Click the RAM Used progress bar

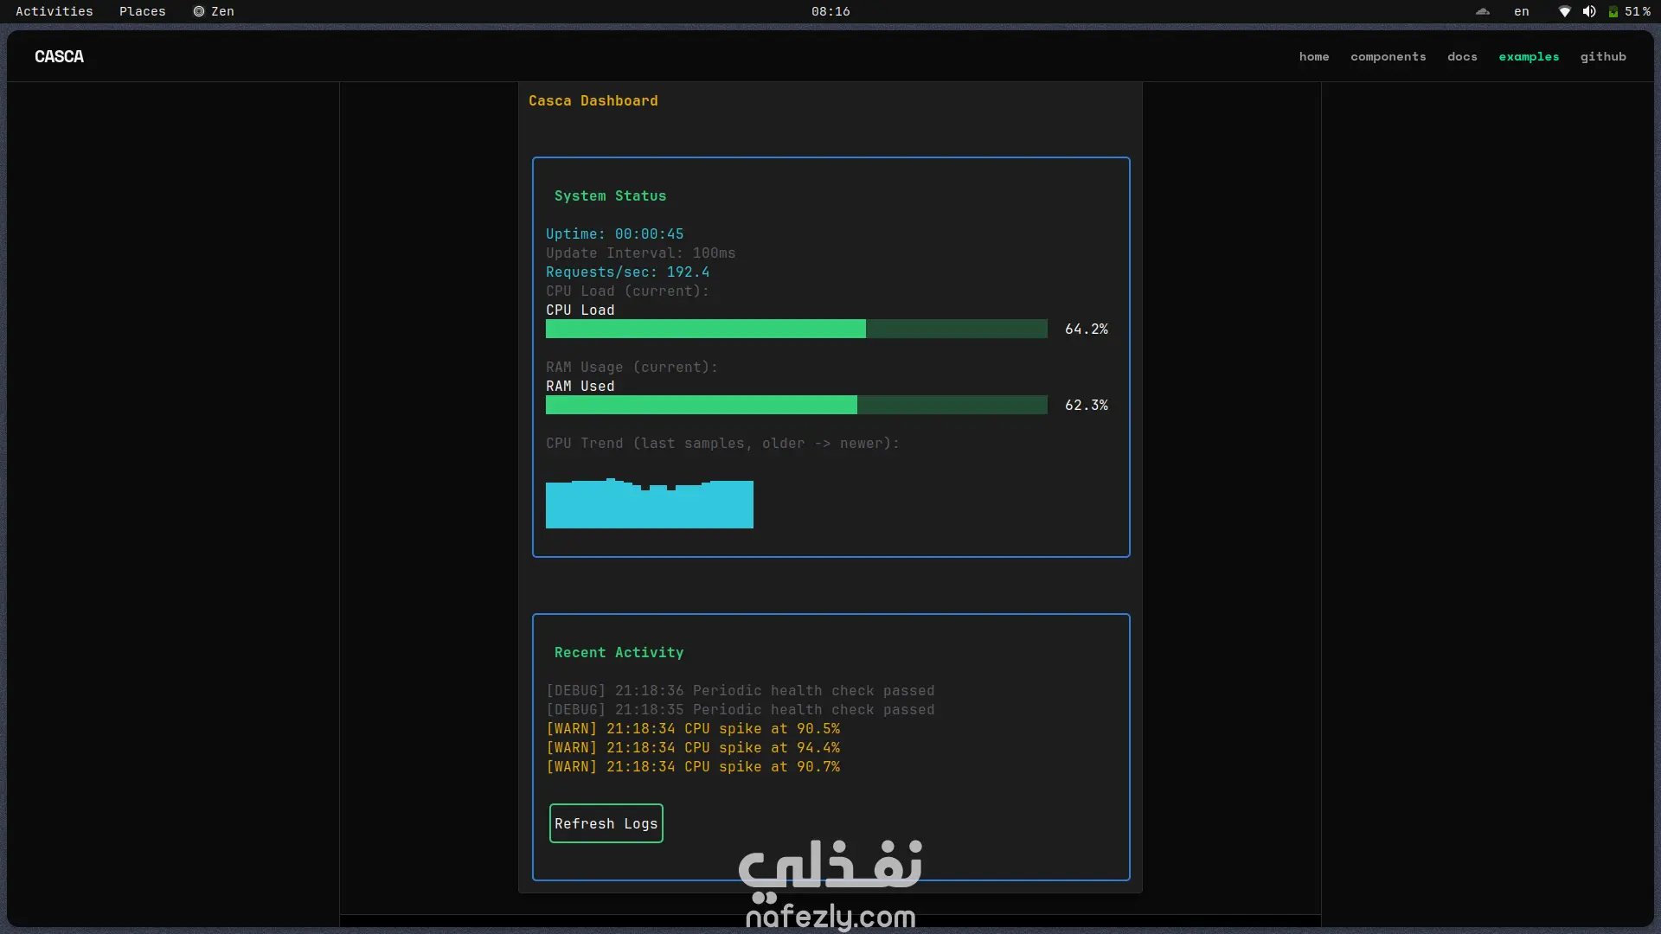point(796,405)
